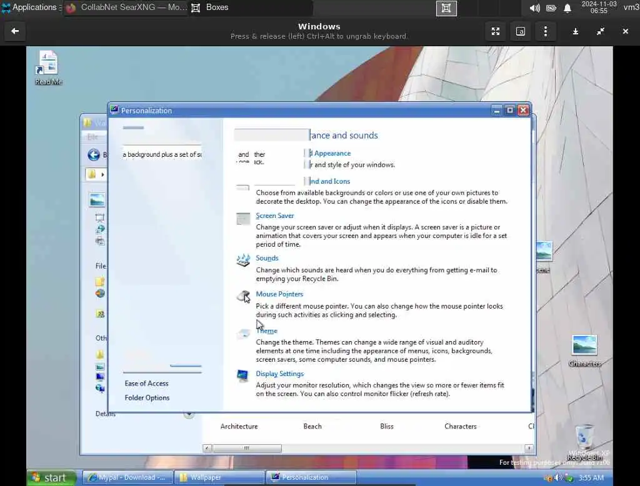Click the computer icon under Other places
Image resolution: width=640 pixels, height=486 pixels.
(x=100, y=377)
